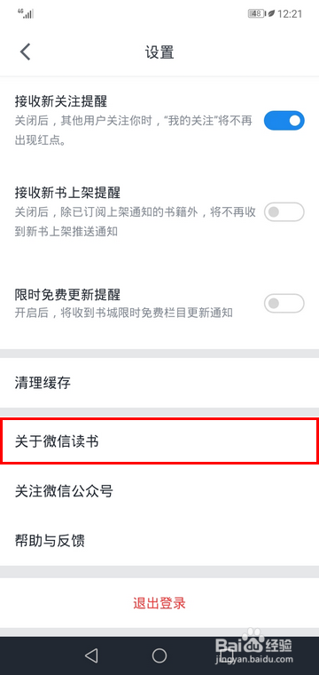This screenshot has height=675, width=319.
Task: Select 关注微信公众号 row
Action: (159, 491)
